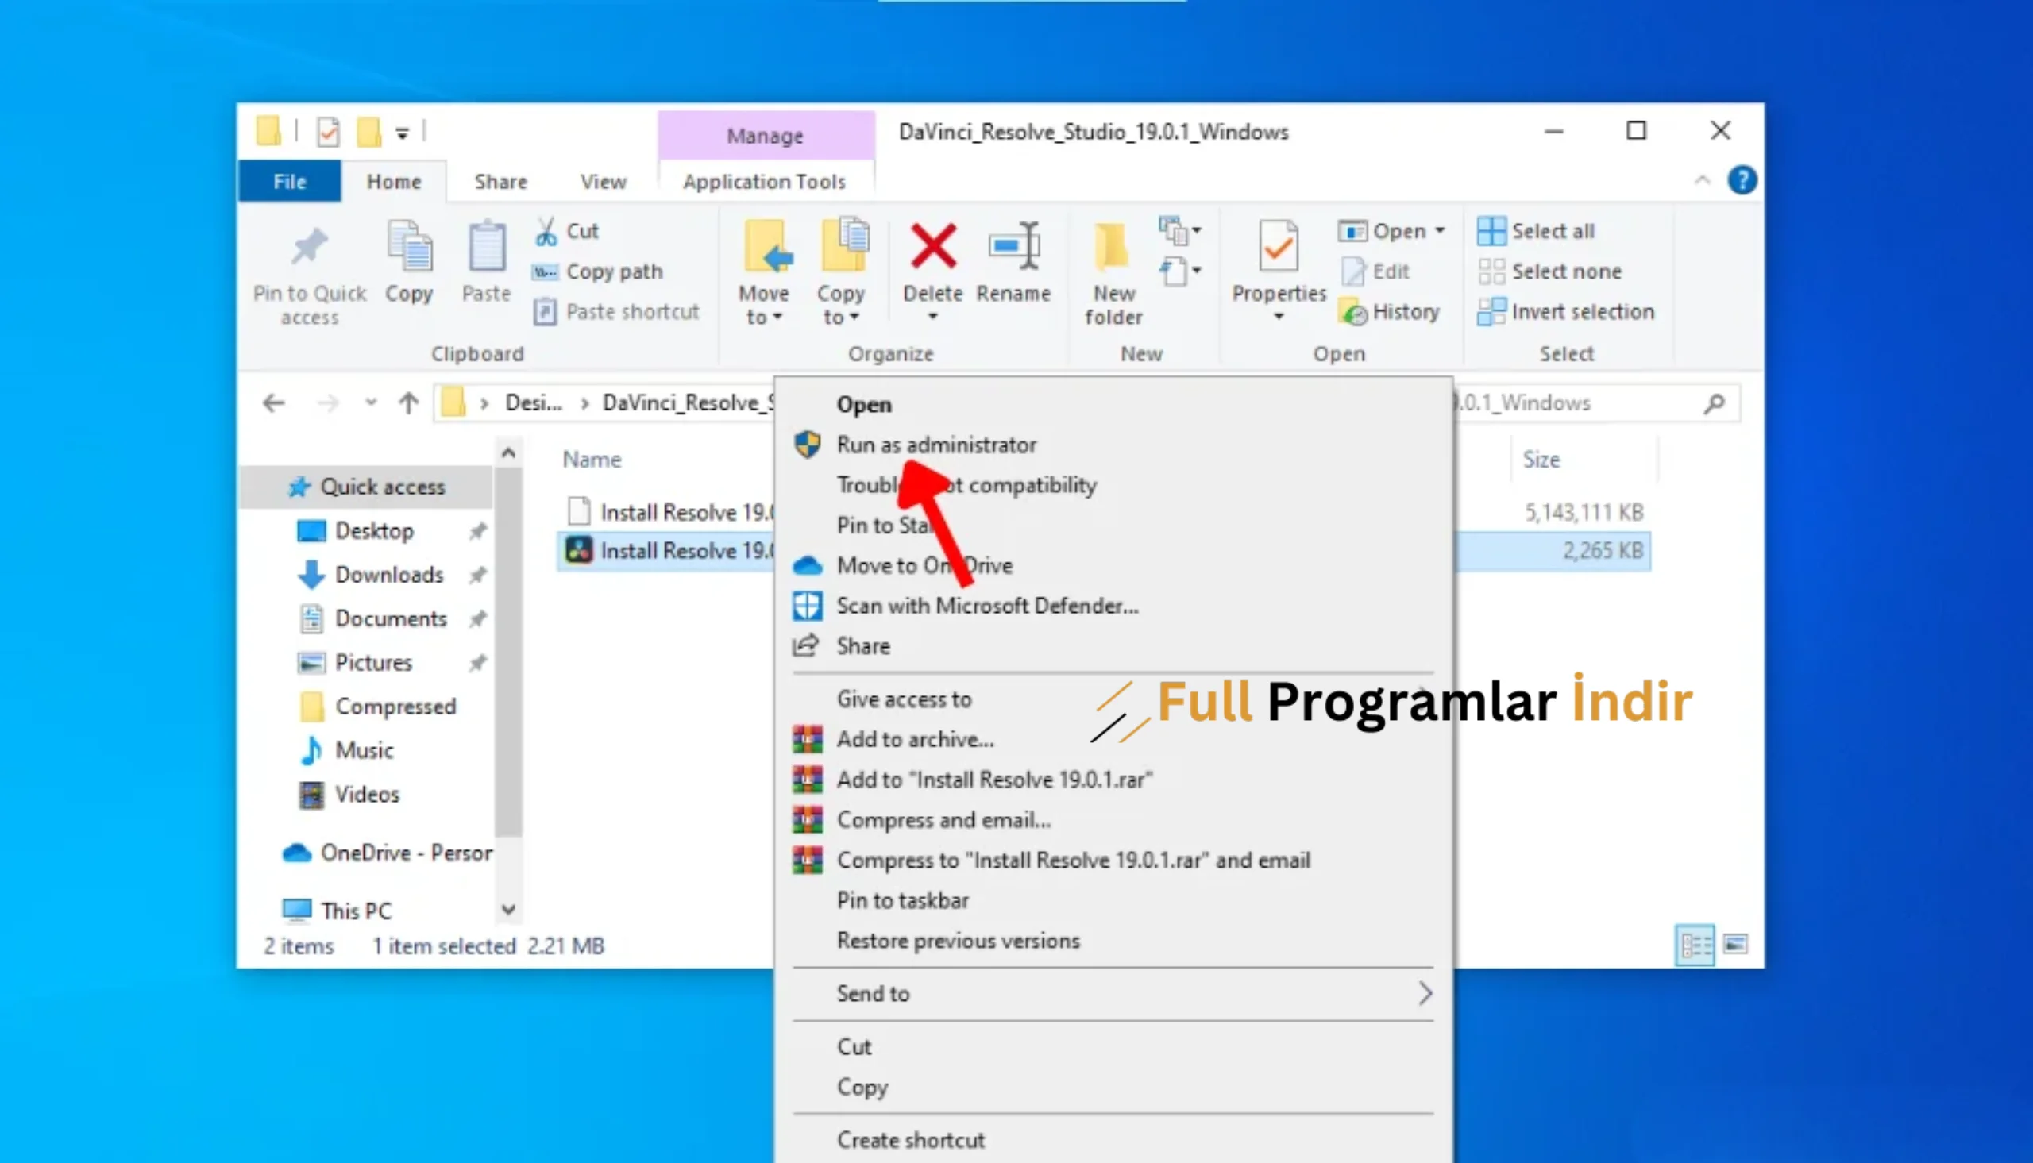Collapse the ribbon with the chevron
2033x1163 pixels.
(1703, 179)
